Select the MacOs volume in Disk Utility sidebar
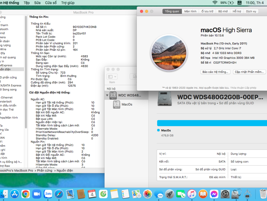This screenshot has width=267, height=201. 127,104
